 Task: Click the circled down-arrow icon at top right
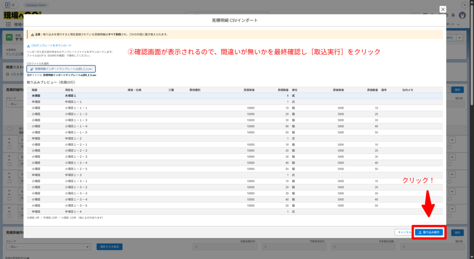click(x=465, y=5)
